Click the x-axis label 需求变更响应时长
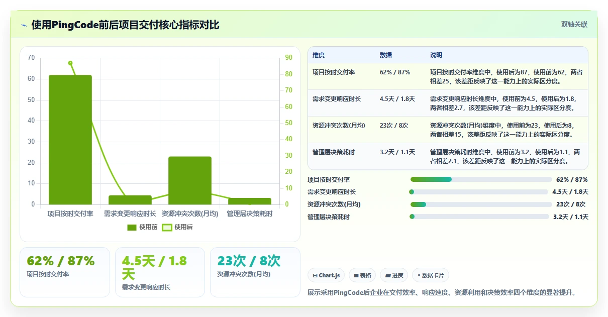The width and height of the screenshot is (608, 317). tap(130, 214)
